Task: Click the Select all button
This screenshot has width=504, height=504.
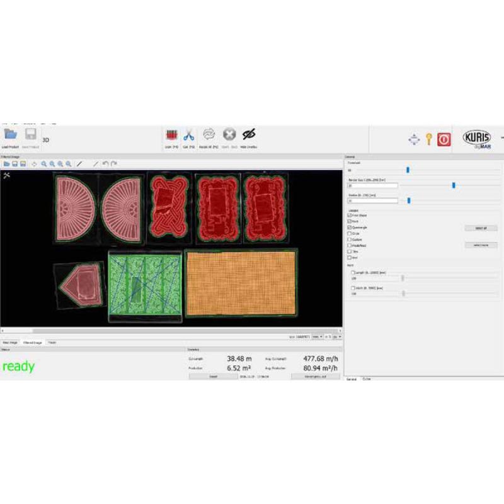Action: tap(481, 228)
